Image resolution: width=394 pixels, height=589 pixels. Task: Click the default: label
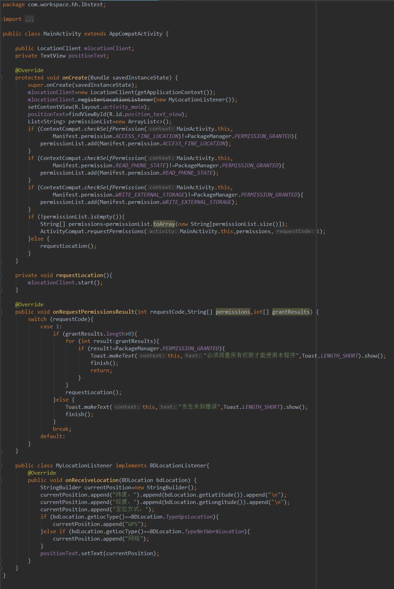tap(53, 436)
